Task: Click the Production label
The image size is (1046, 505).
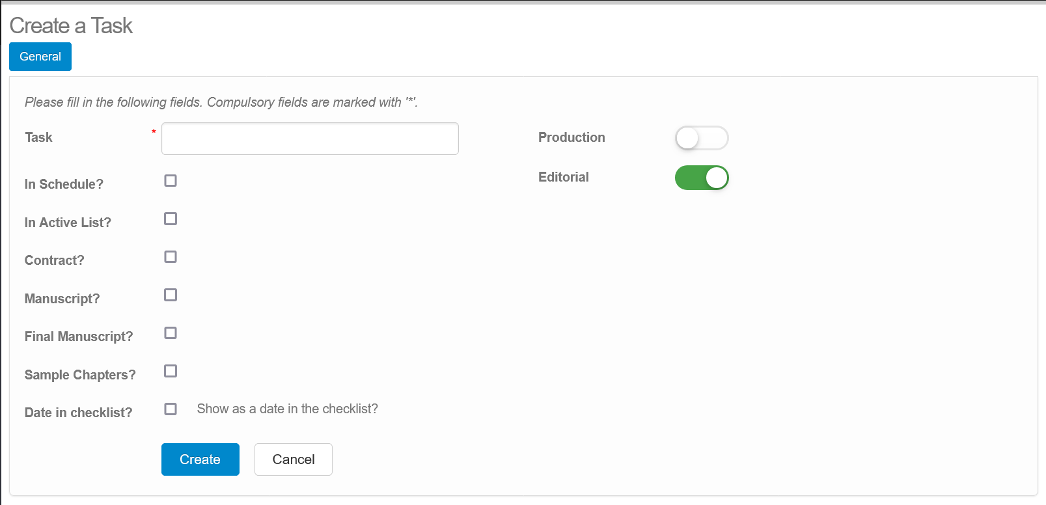Action: coord(571,137)
